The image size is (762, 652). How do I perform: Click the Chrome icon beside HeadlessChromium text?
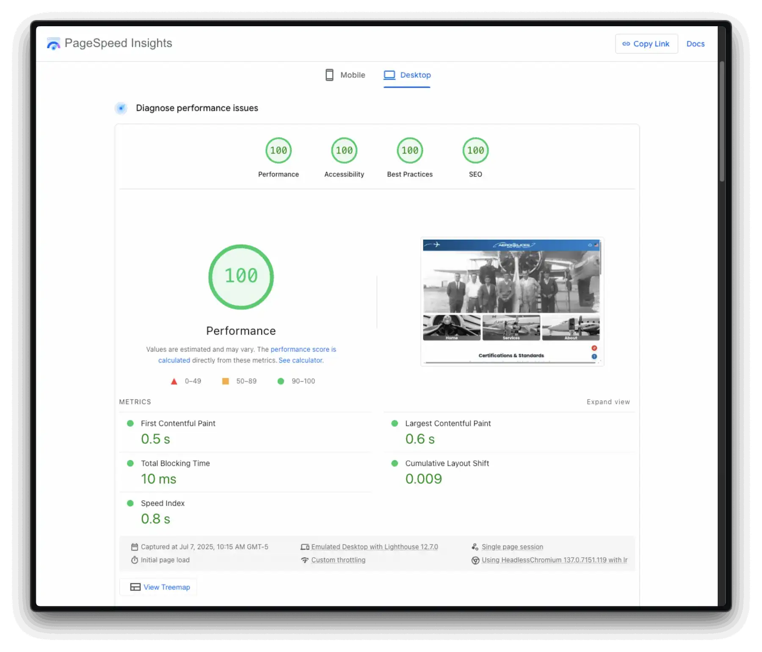(x=475, y=560)
